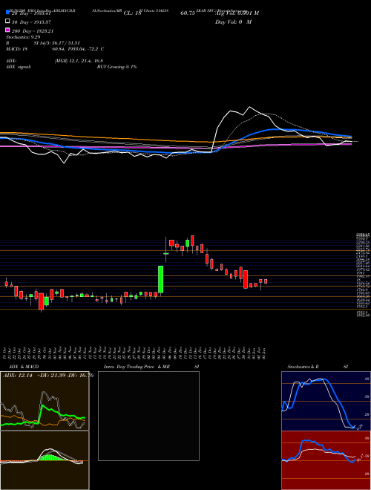Click the '60.75' price value at top
Screen dimensions: 371x490
click(x=188, y=13)
